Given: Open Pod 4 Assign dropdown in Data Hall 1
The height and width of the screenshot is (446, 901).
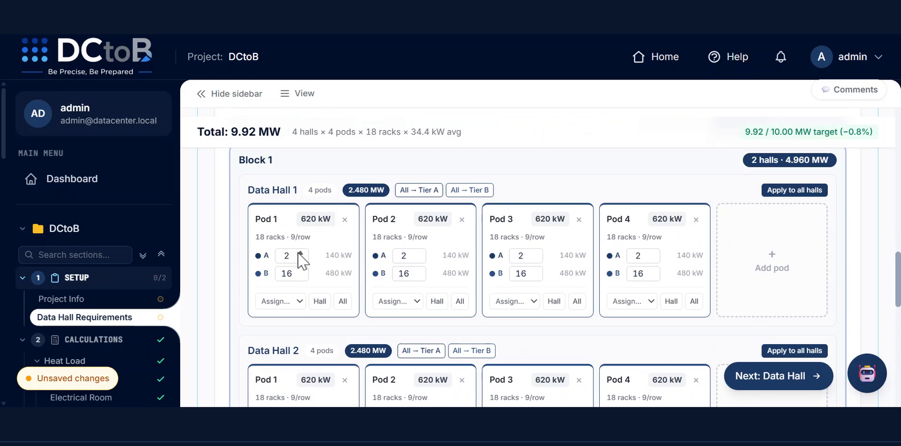Looking at the screenshot, I should tap(633, 301).
